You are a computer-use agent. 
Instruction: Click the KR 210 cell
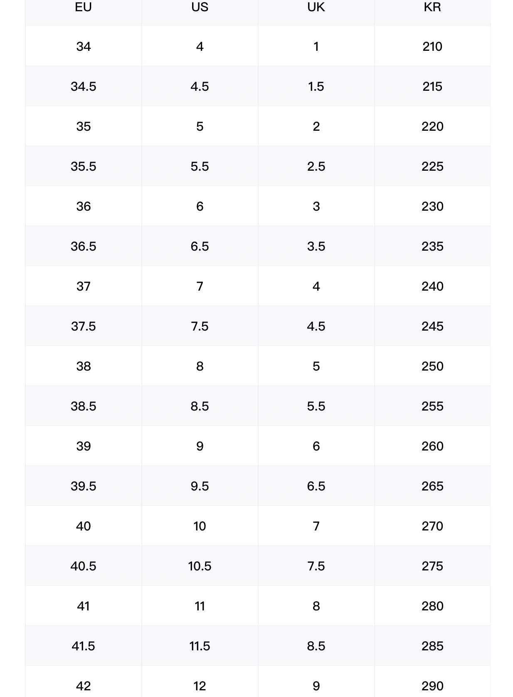[432, 46]
